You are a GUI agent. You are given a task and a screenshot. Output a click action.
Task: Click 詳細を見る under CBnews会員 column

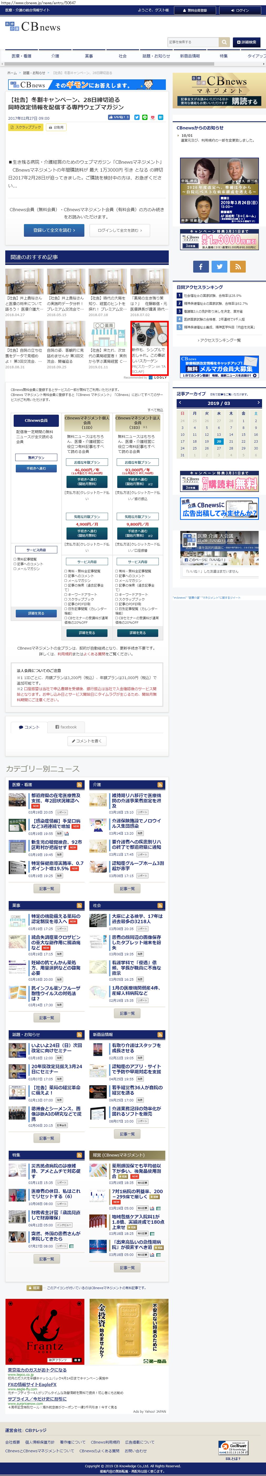click(x=36, y=613)
